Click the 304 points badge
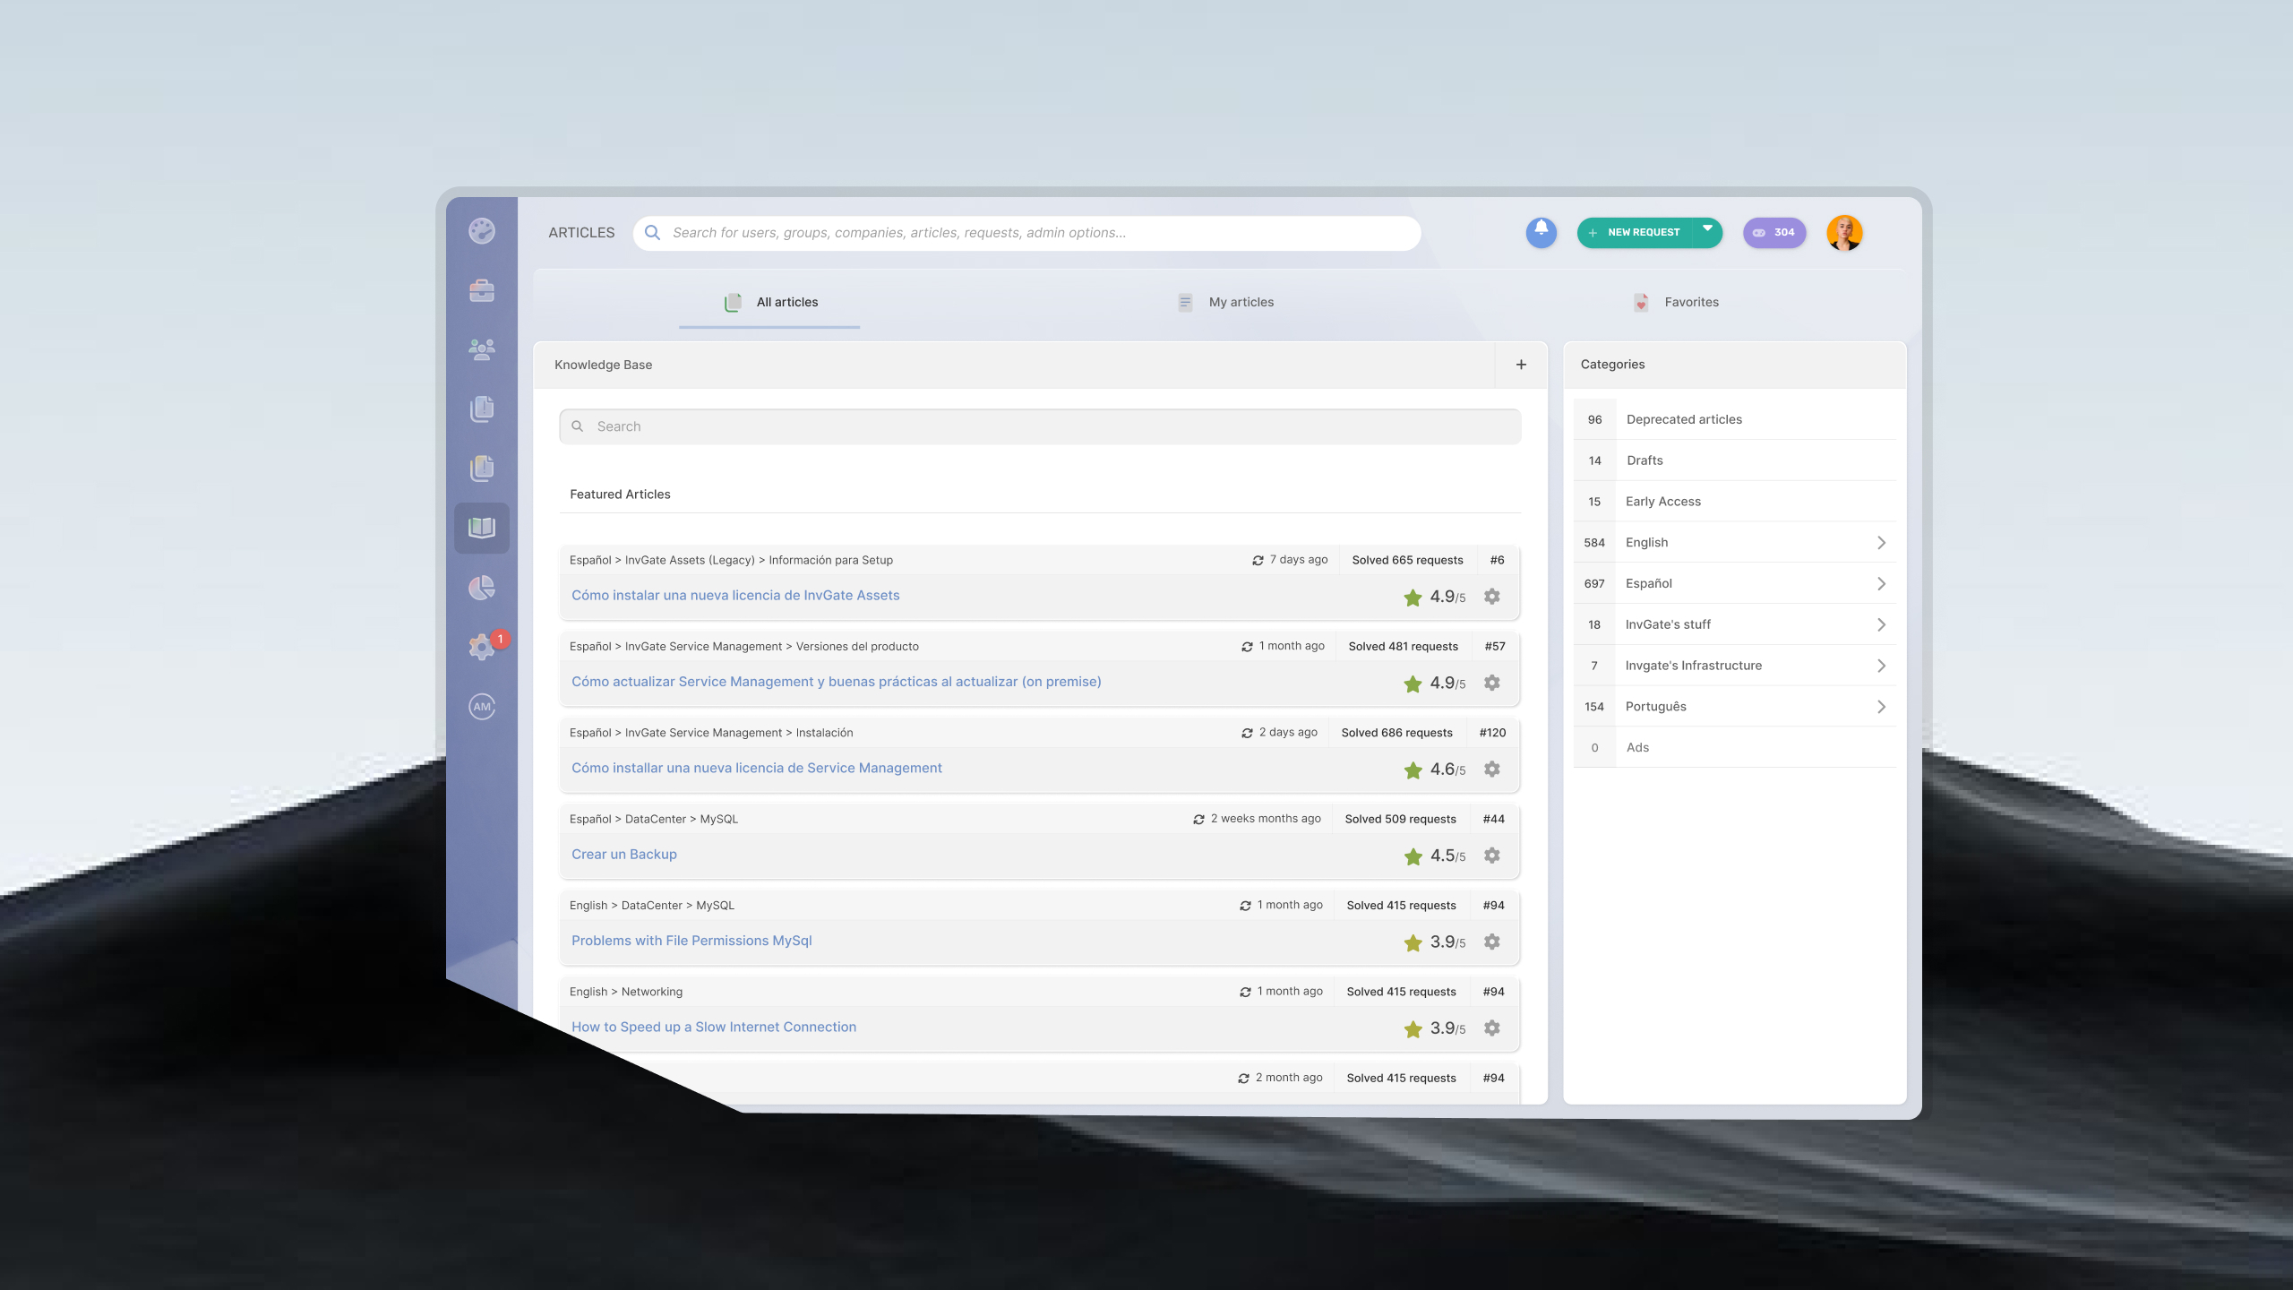This screenshot has width=2293, height=1290. coord(1773,232)
